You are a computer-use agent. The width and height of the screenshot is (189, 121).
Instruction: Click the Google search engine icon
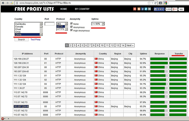click(166, 3)
